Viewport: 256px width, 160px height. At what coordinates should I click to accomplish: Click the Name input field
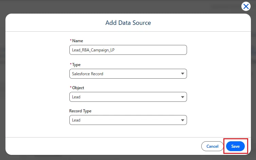point(128,50)
